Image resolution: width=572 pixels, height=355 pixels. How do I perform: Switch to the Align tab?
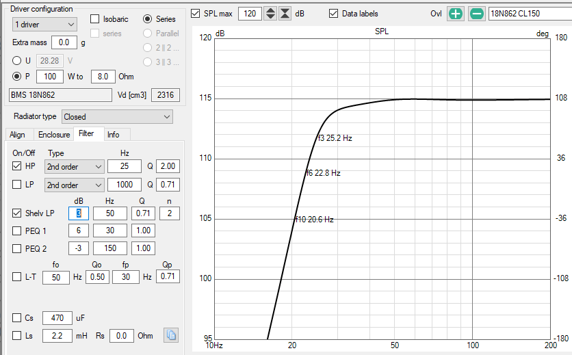click(18, 135)
